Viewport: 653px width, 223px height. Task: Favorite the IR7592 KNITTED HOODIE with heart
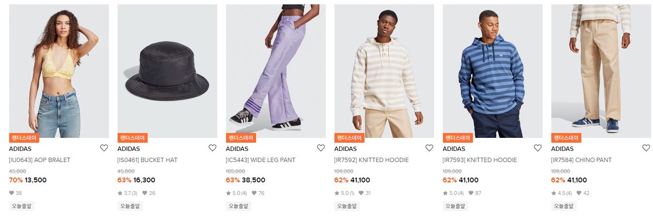click(x=429, y=148)
